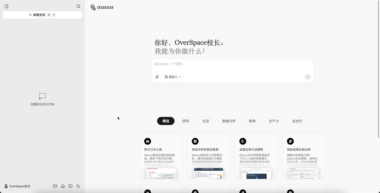380x193 pixels.
Task: Open the OverSpace校长 account name
Action: pos(20,186)
